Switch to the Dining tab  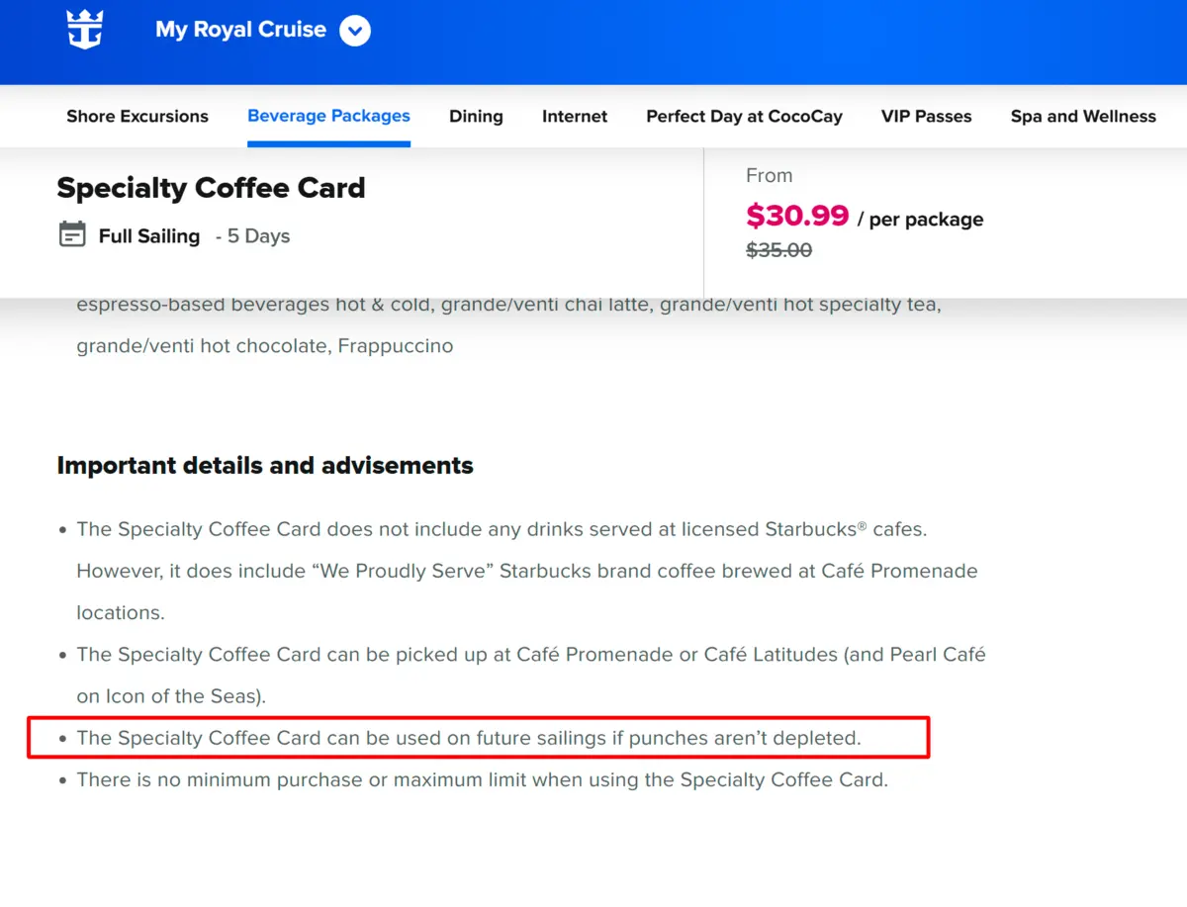[476, 117]
